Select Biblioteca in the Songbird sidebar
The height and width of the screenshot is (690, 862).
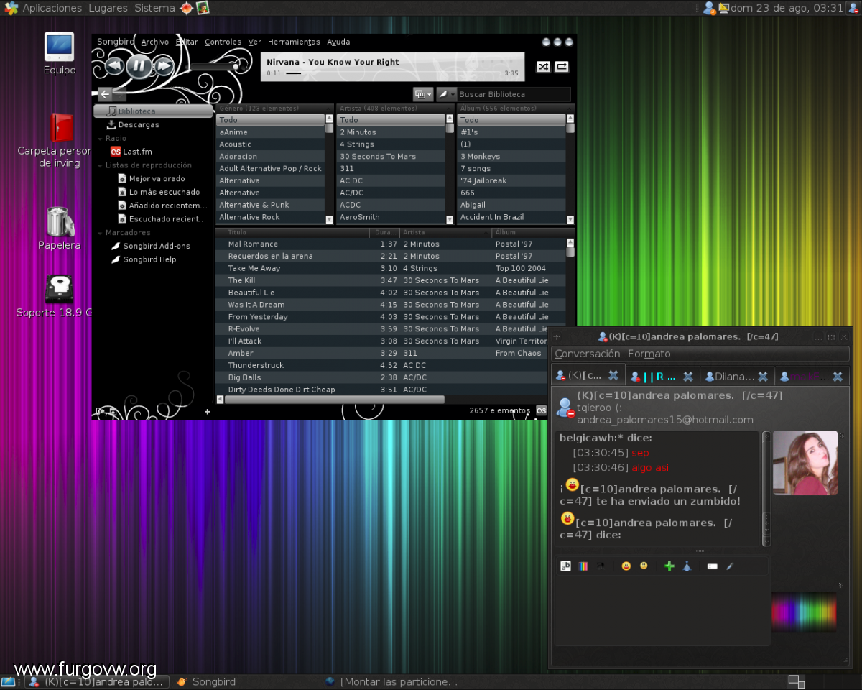click(153, 111)
